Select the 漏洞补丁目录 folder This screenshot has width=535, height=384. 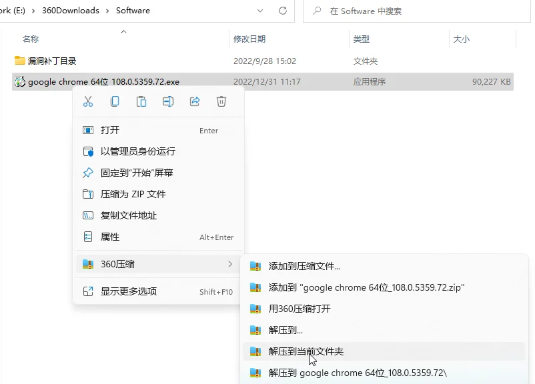(x=52, y=61)
